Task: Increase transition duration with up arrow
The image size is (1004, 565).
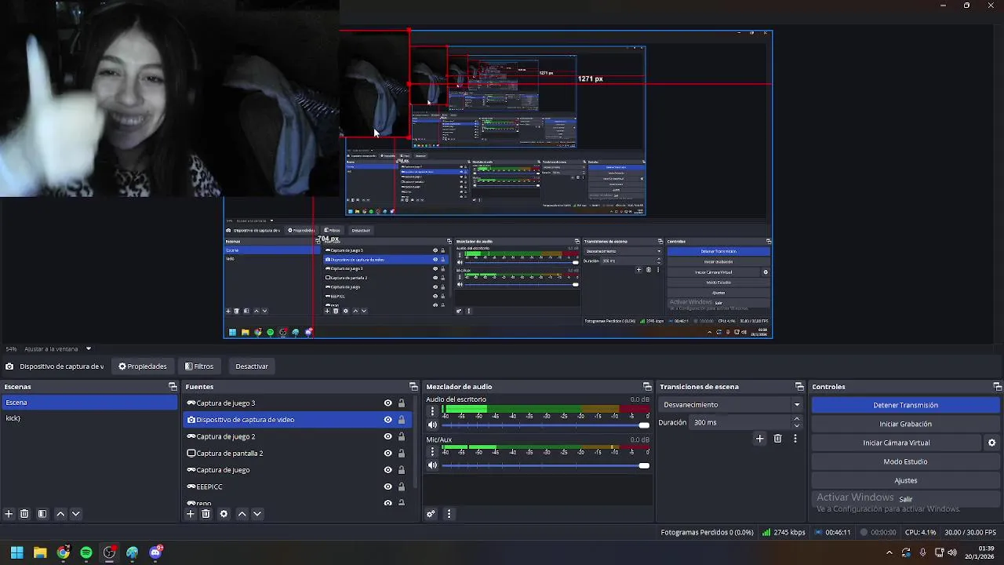Action: [797, 419]
